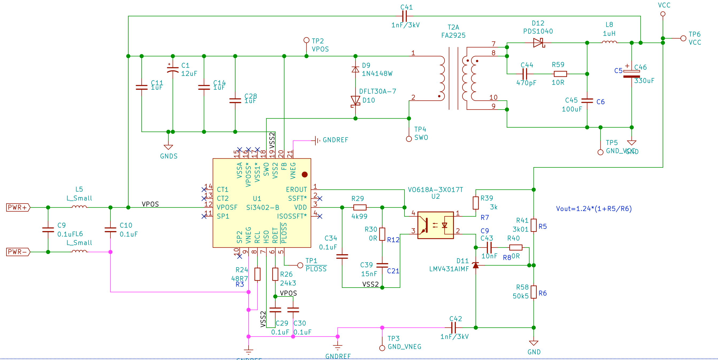Click the R59 10R resistor symbol

(560, 74)
